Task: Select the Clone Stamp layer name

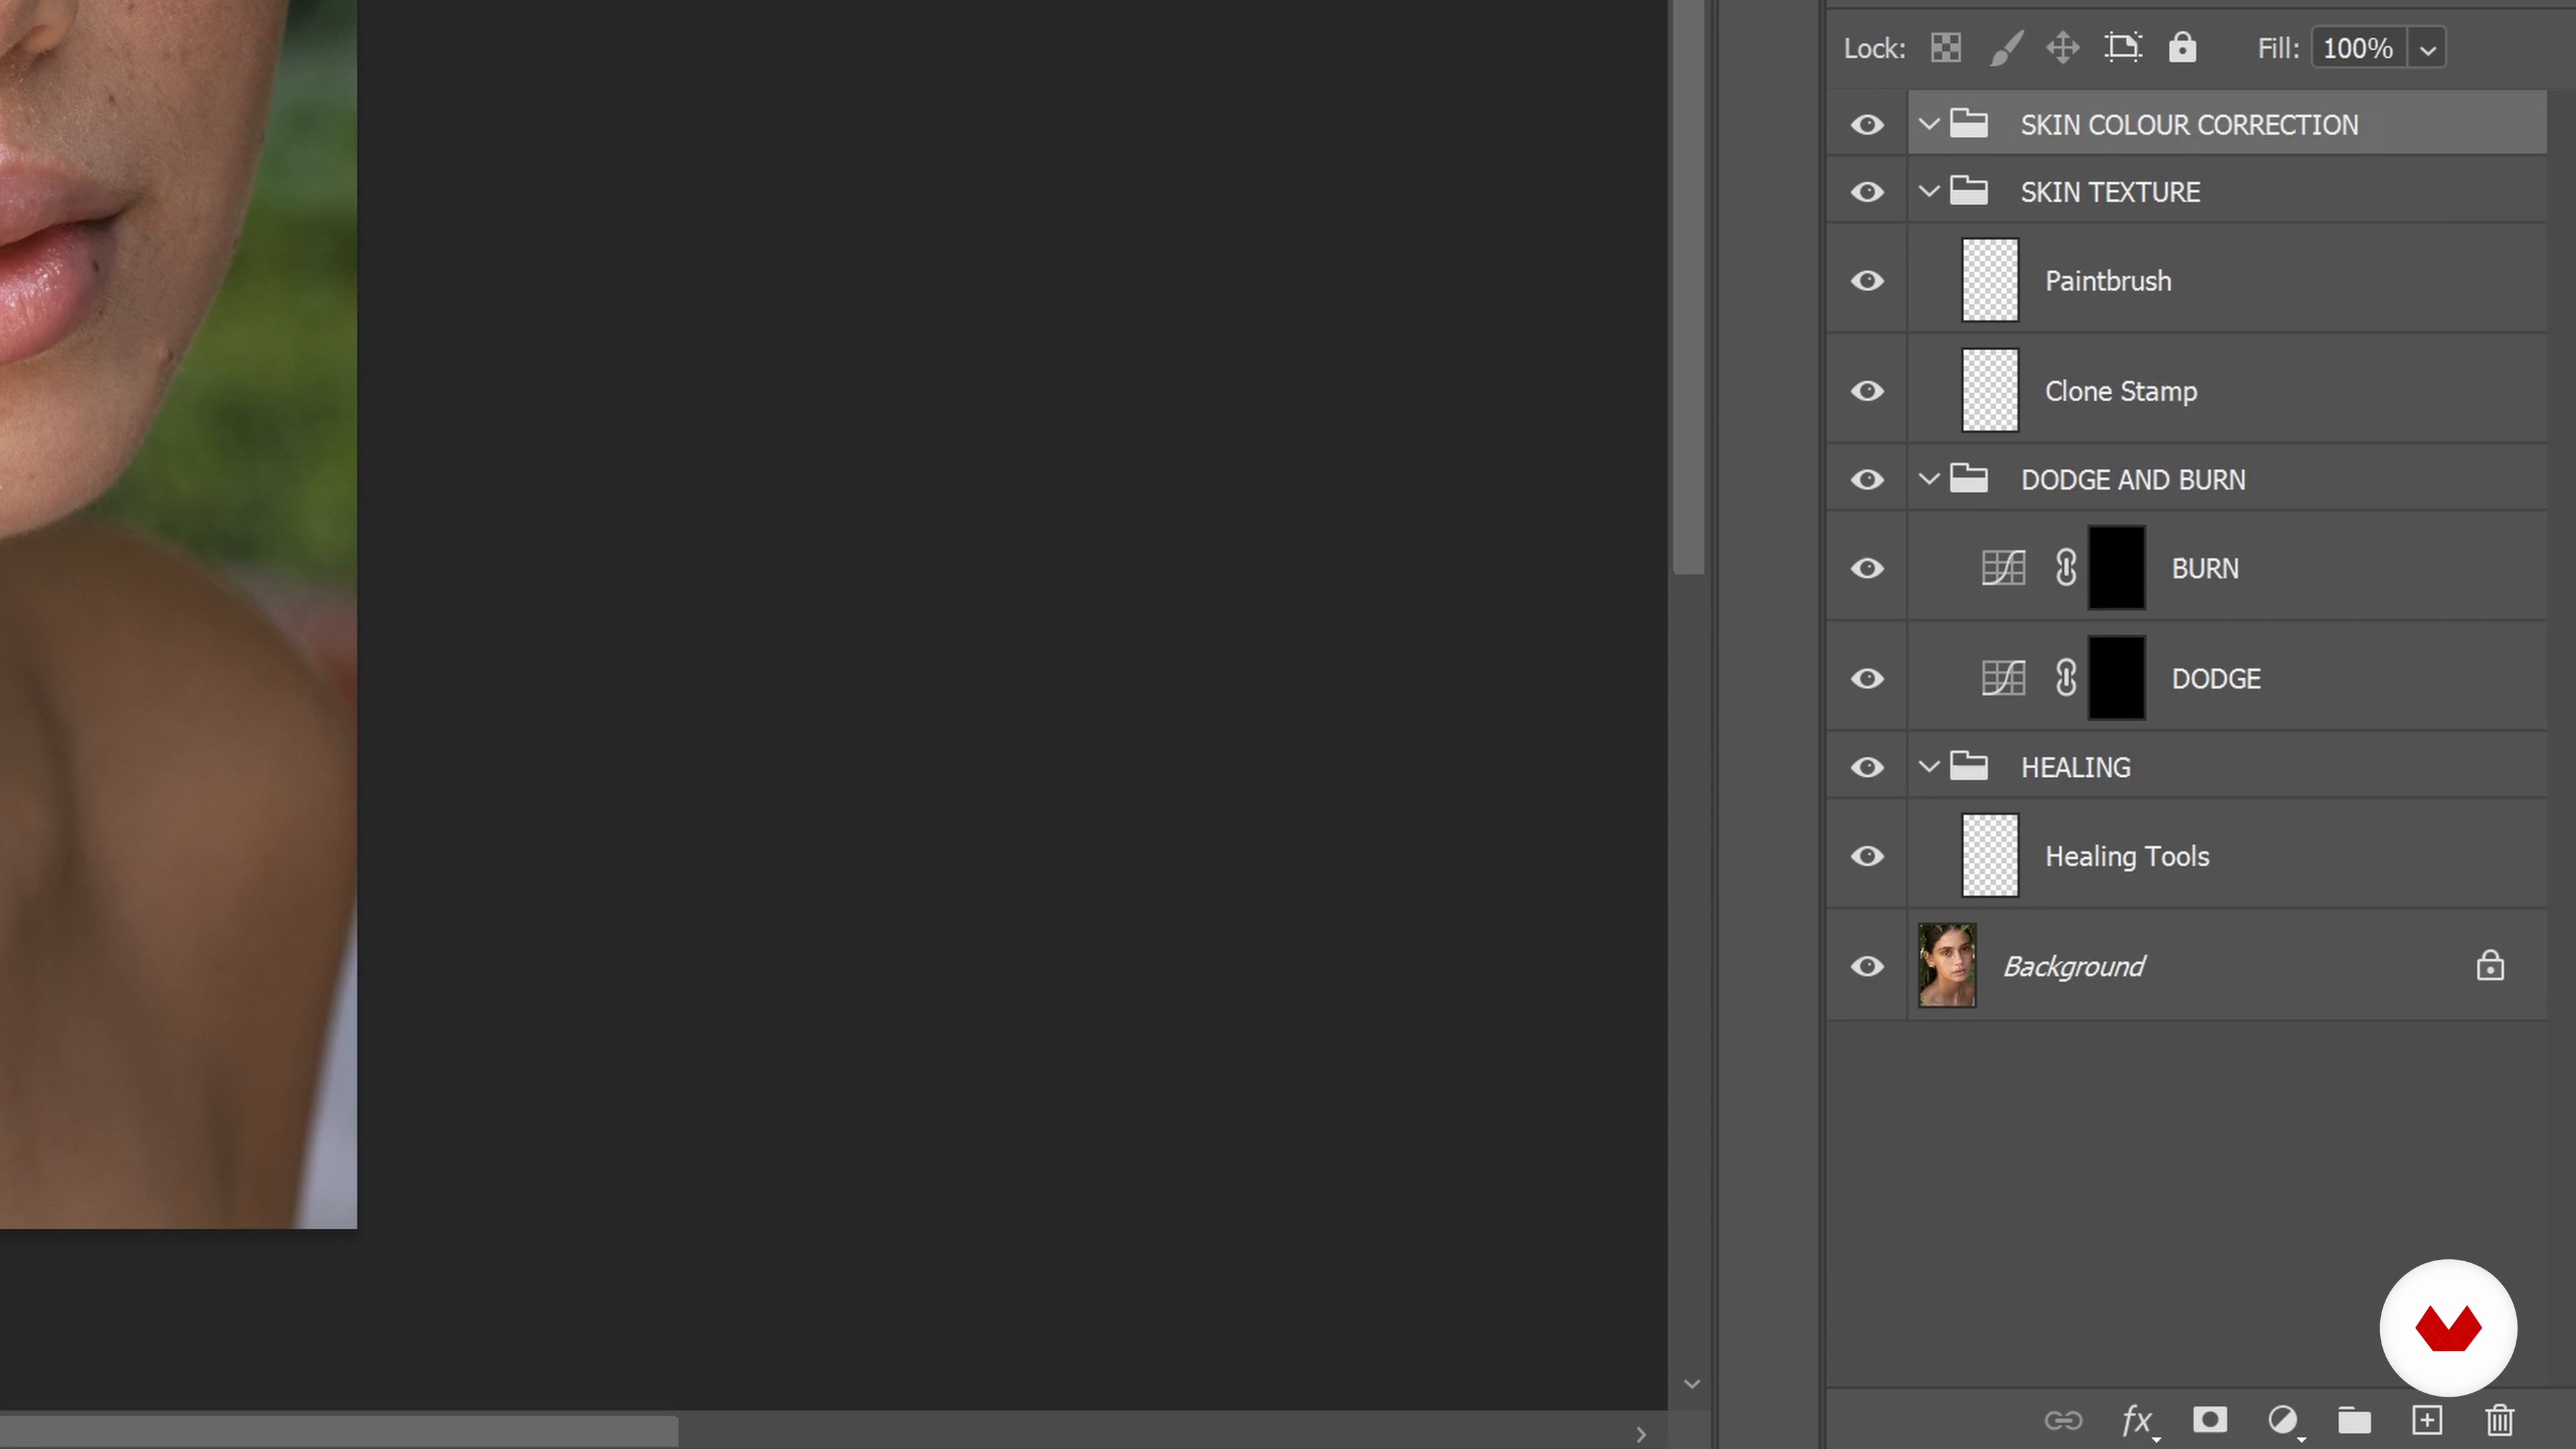Action: click(2121, 391)
